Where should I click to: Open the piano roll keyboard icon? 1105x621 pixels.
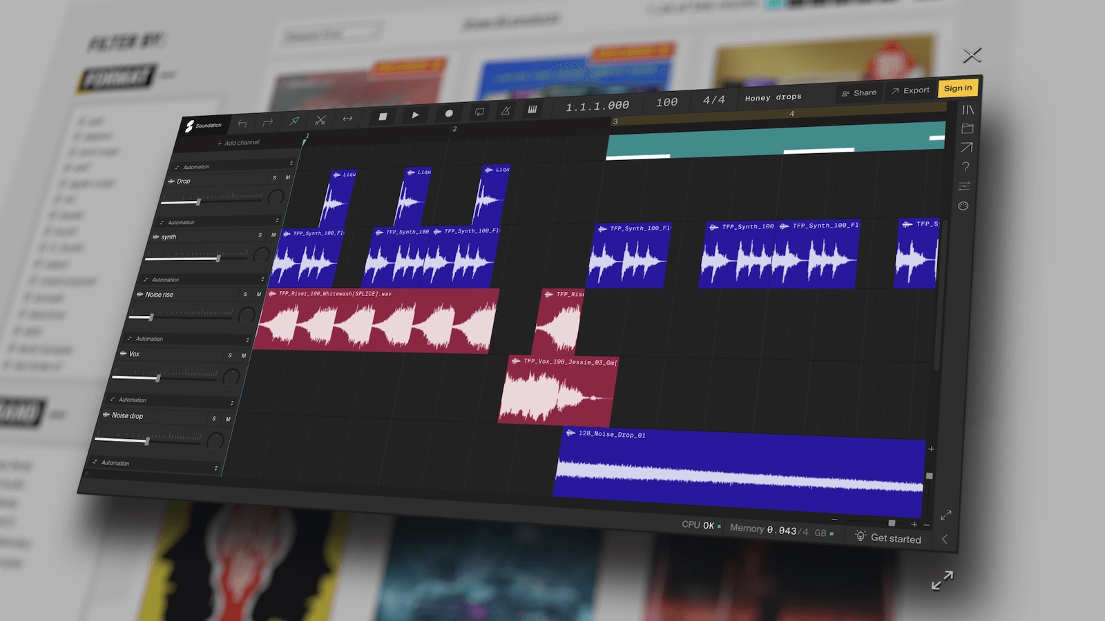point(532,110)
